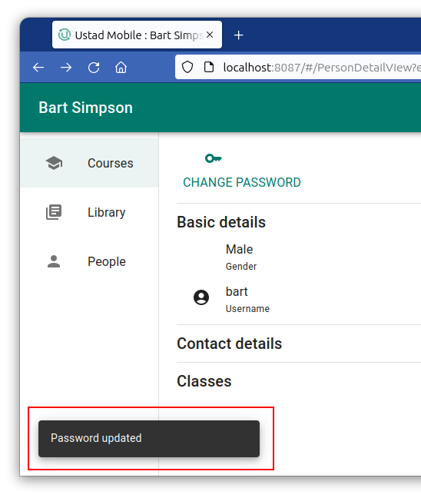Click the Library stacked pages icon

[54, 212]
